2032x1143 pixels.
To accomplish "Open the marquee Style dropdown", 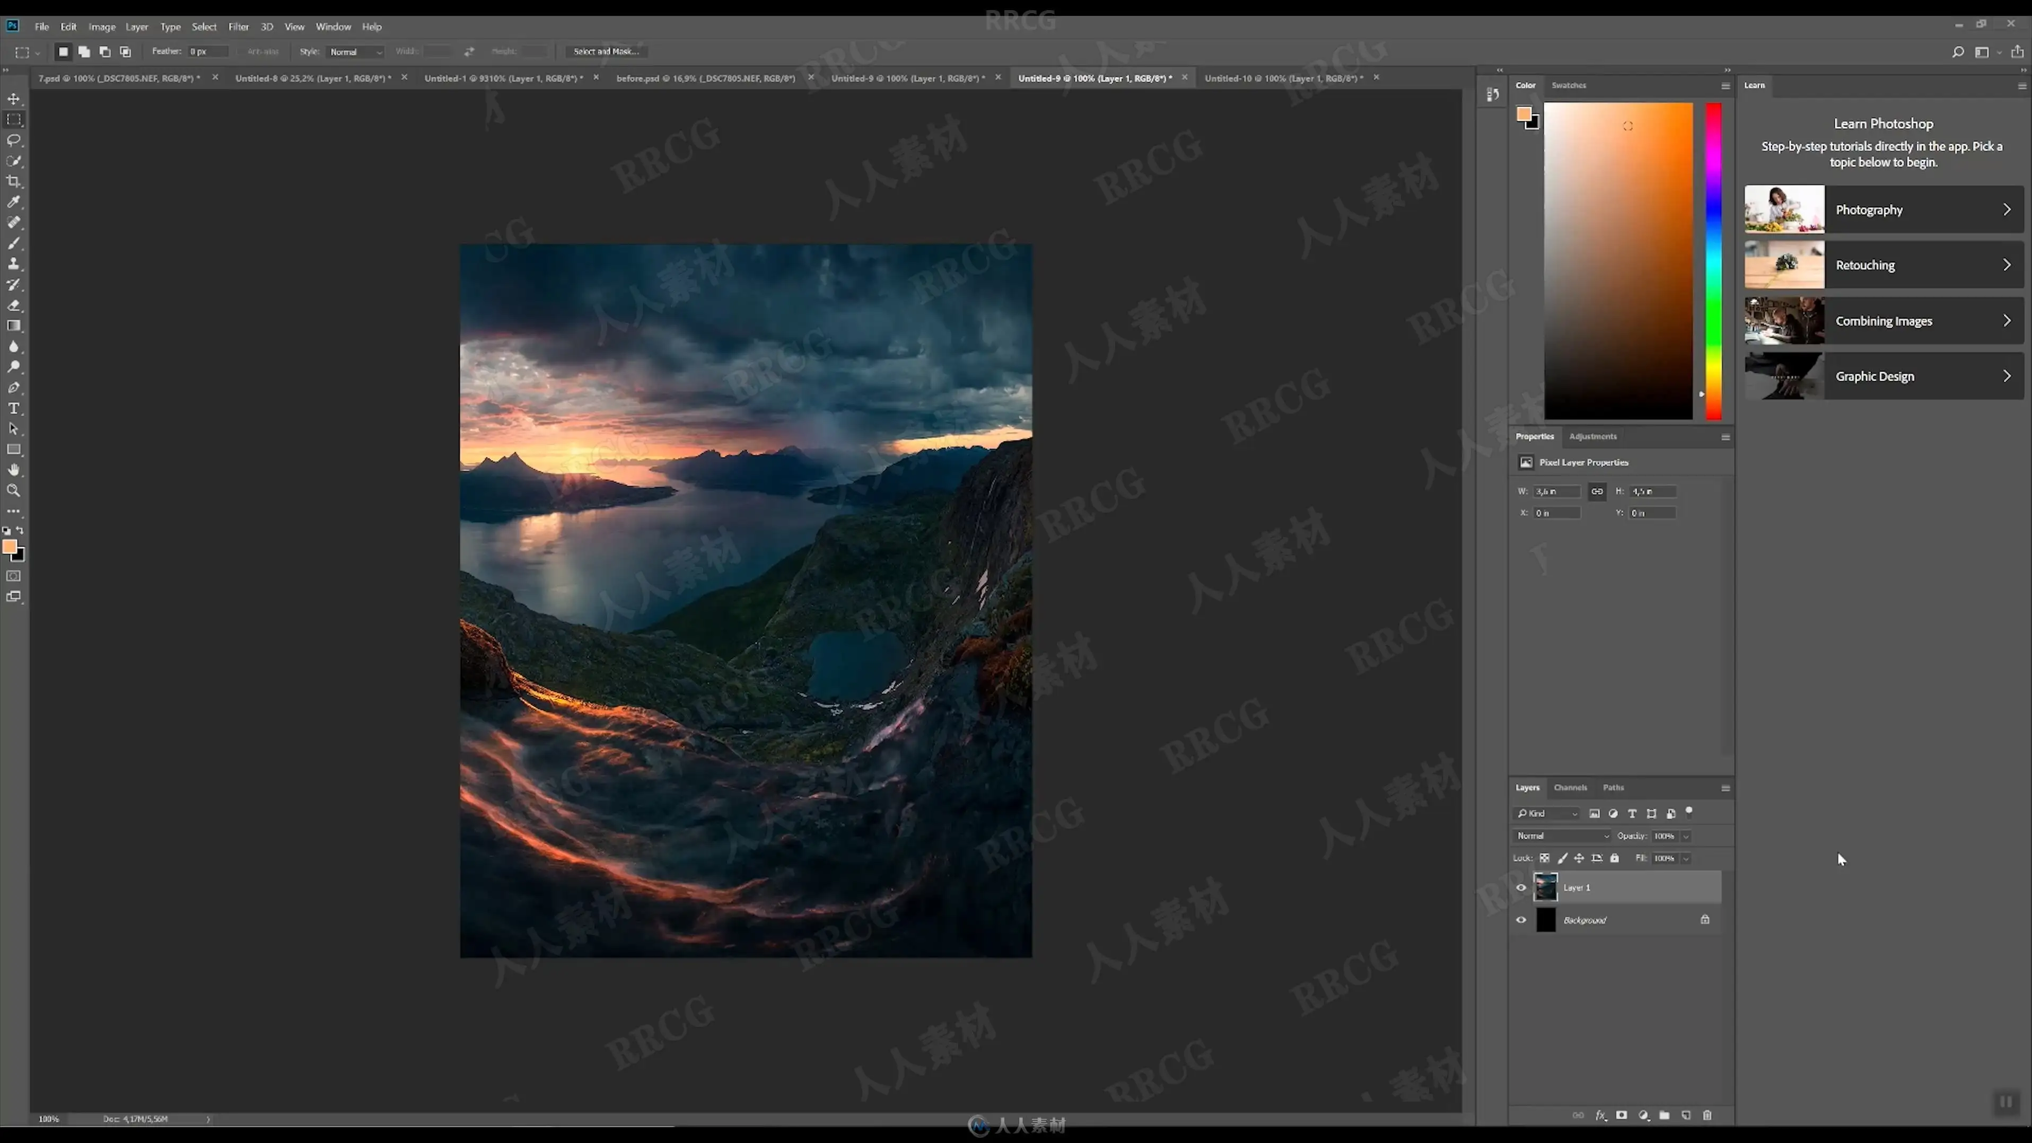I will [355, 52].
